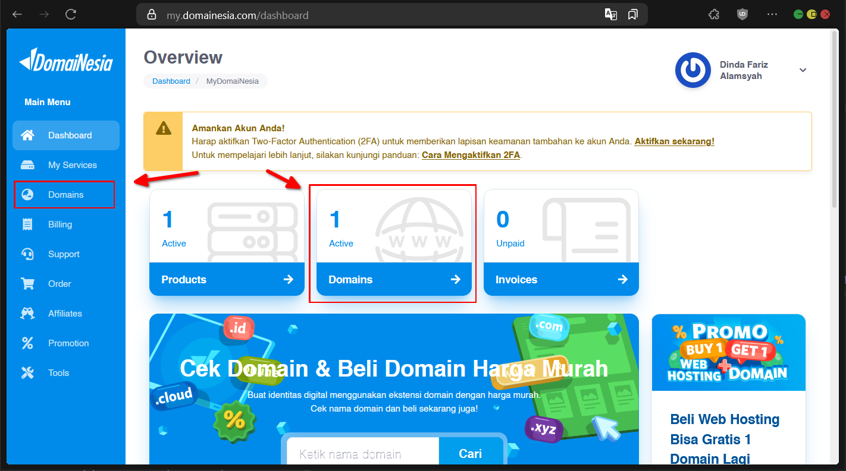Click the browser translate page icon
This screenshot has height=471, width=846.
(x=610, y=15)
